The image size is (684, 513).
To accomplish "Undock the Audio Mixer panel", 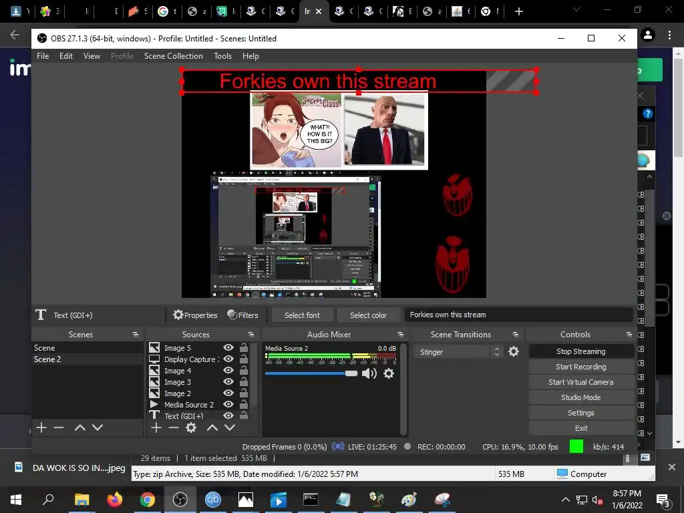I will click(x=401, y=335).
